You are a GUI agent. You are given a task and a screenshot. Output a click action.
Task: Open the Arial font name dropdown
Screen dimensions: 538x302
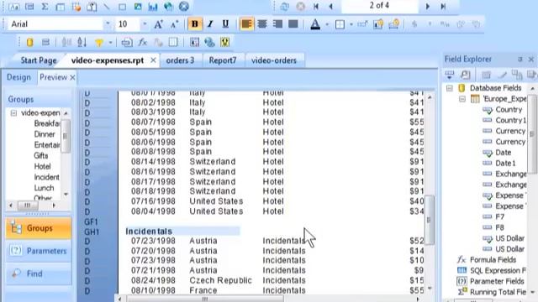point(108,24)
